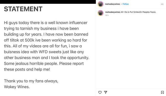The image size is (166, 96).
Task: Click the 'banned off tiltok at 500k' line
Action: (x=46, y=40)
